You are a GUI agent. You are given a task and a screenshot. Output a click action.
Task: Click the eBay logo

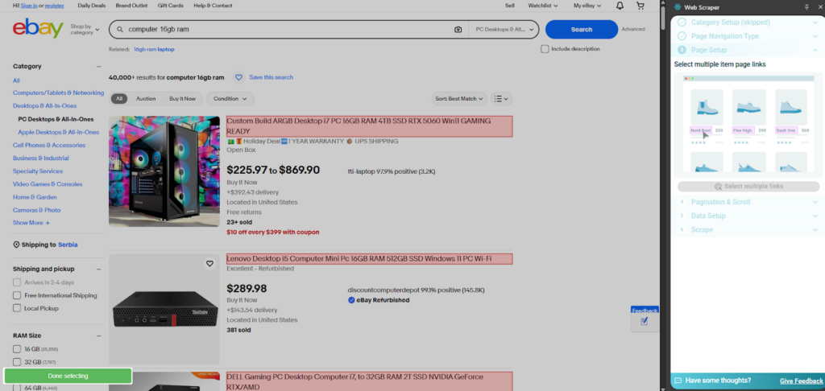[38, 28]
